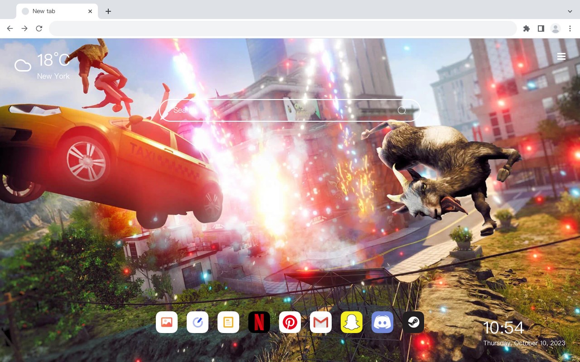Open the Steam shortcut
This screenshot has height=362, width=580.
pyautogui.click(x=413, y=322)
